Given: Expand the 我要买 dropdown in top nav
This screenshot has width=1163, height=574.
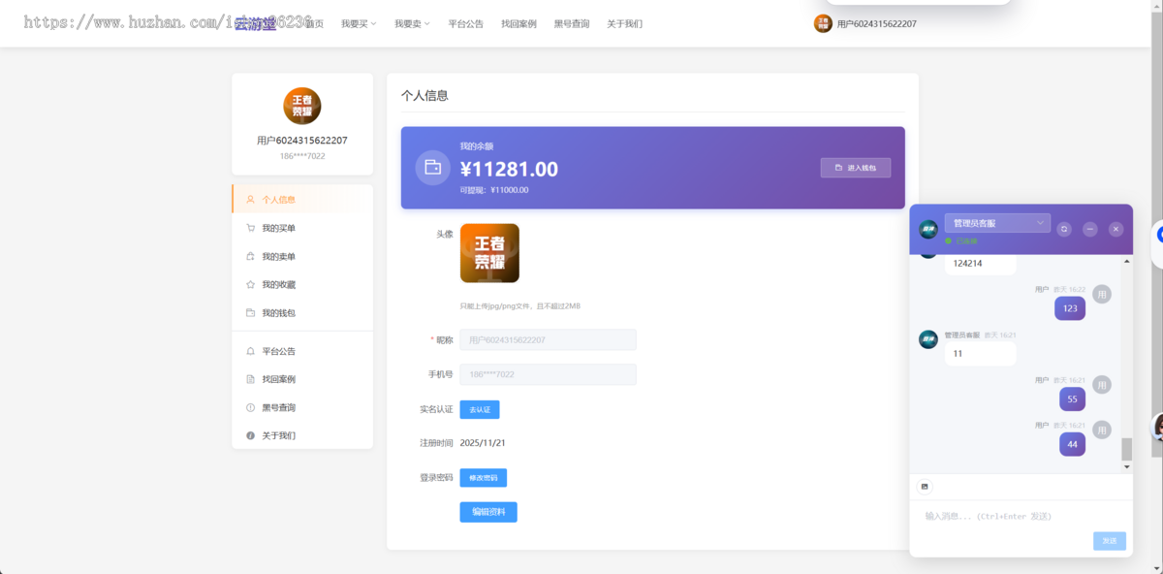Looking at the screenshot, I should [x=359, y=23].
